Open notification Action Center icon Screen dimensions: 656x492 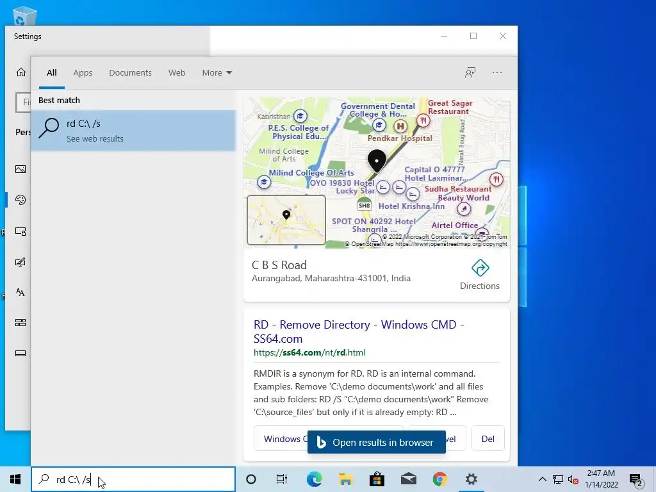pyautogui.click(x=635, y=480)
